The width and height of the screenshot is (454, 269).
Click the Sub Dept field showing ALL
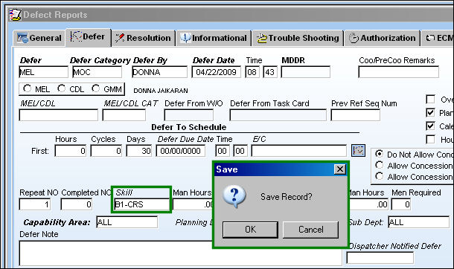[x=419, y=222]
